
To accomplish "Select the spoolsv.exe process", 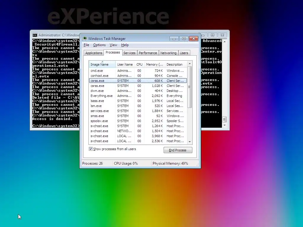I will [138, 121].
